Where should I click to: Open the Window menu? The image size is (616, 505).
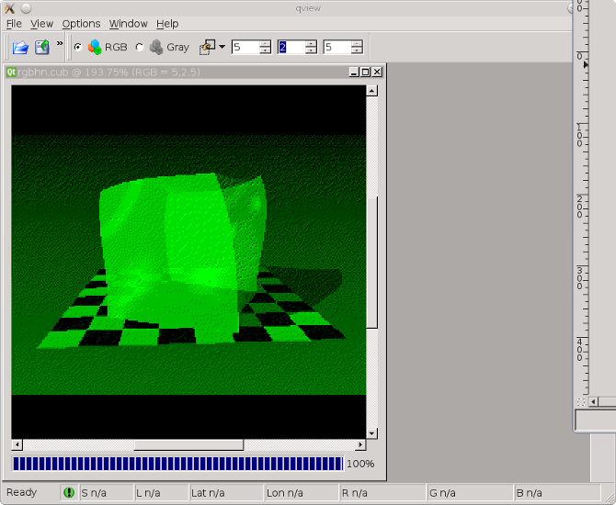(128, 24)
